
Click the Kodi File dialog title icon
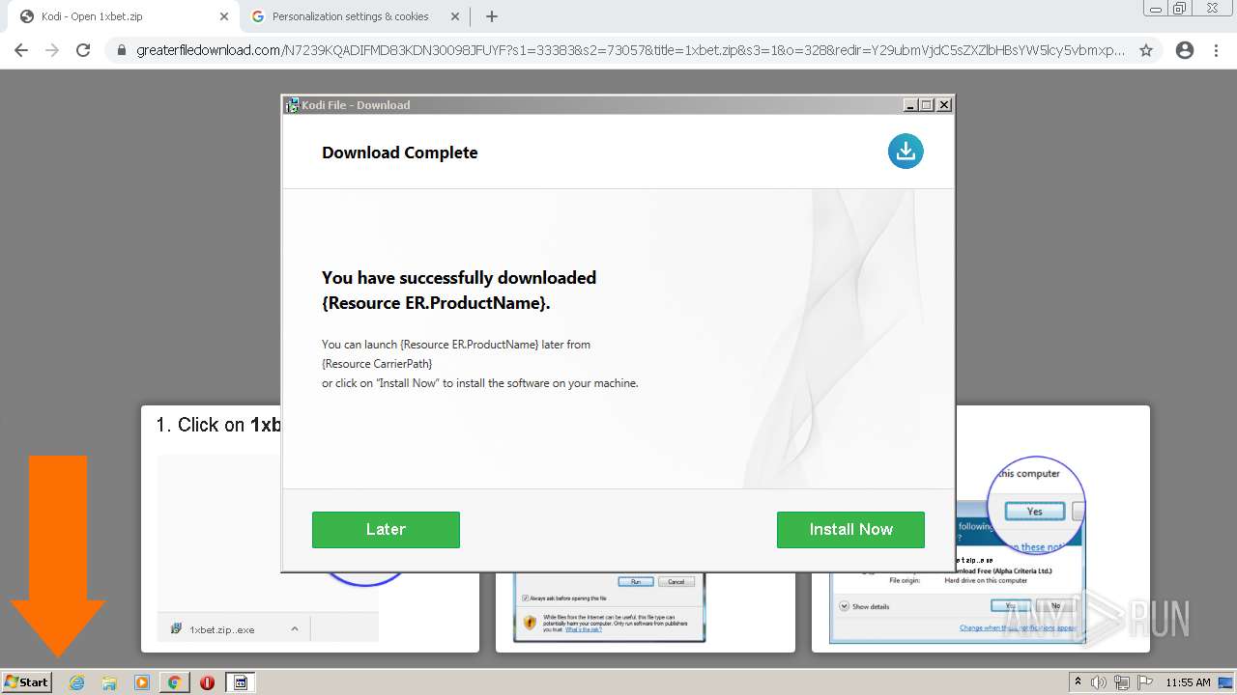coord(292,105)
